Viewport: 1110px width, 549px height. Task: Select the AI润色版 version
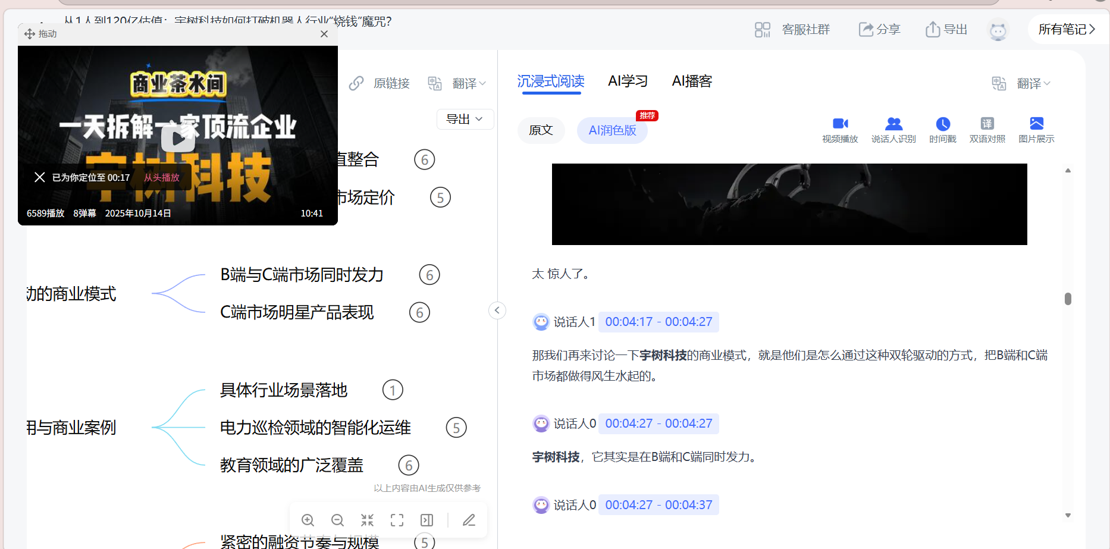(x=612, y=130)
